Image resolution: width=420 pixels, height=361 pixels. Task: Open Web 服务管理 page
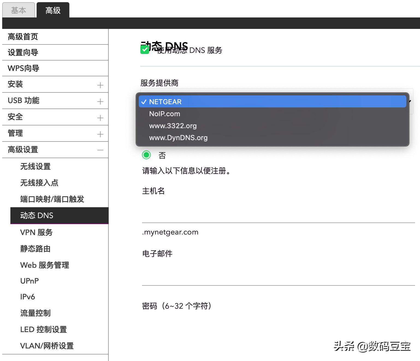(45, 265)
